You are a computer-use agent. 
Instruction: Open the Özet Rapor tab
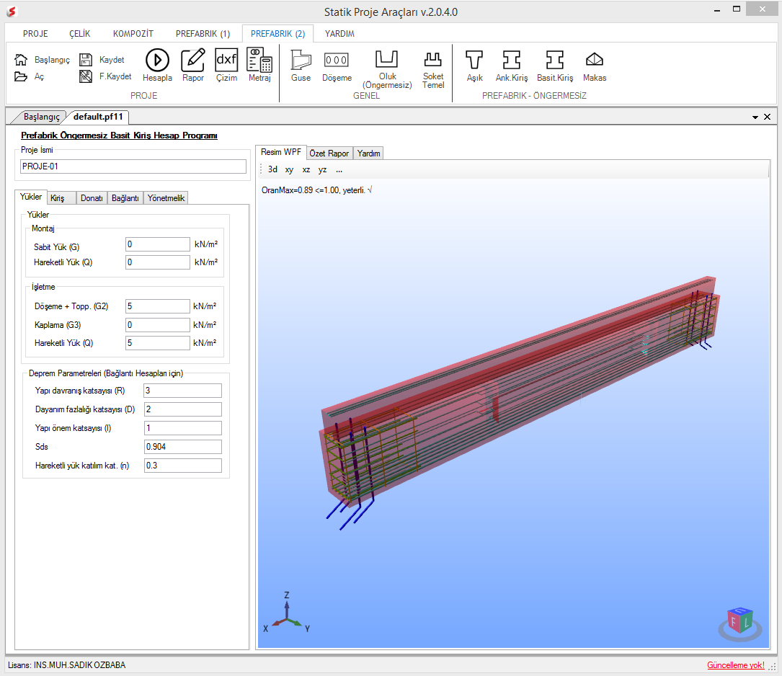[x=329, y=154]
